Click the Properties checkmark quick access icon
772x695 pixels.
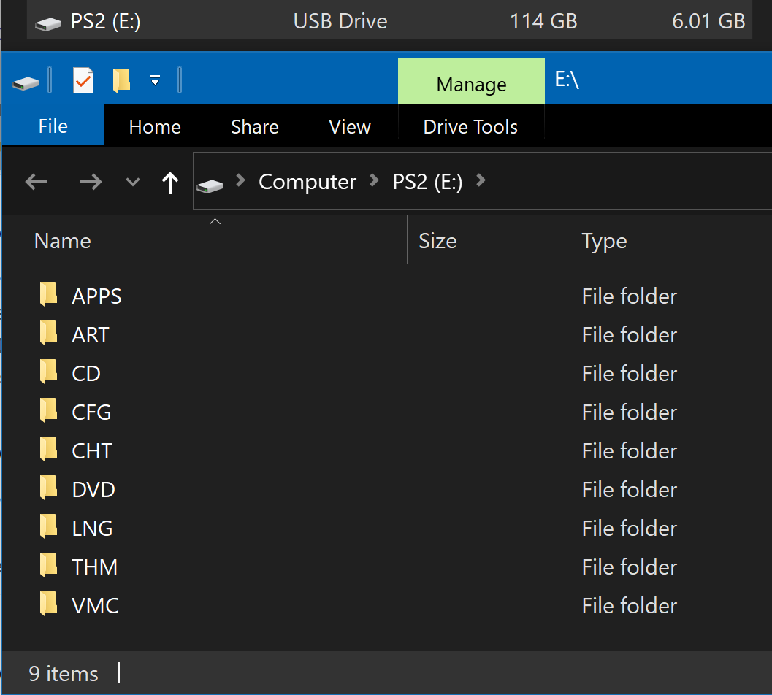83,80
